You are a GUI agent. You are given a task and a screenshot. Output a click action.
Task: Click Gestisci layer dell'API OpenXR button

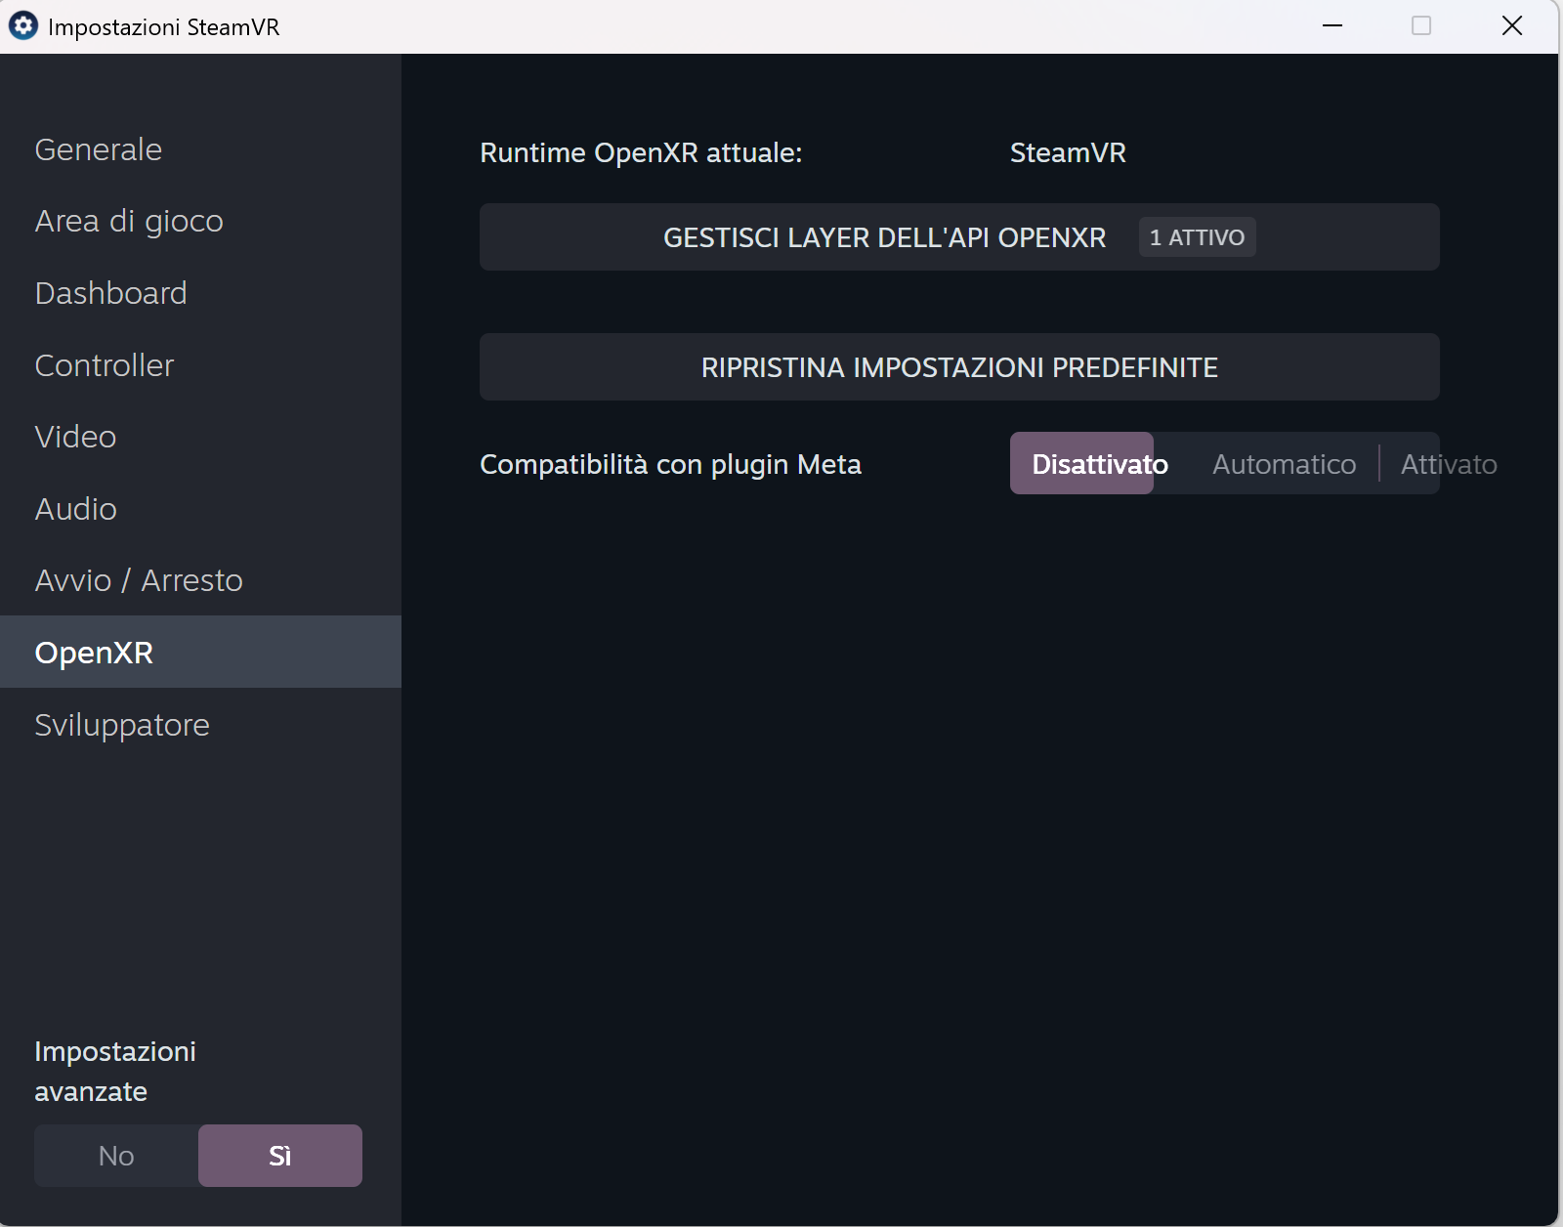pos(959,237)
